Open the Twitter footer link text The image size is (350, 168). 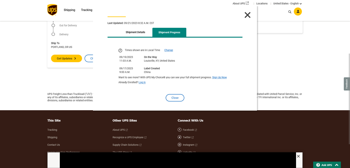tap(188, 137)
